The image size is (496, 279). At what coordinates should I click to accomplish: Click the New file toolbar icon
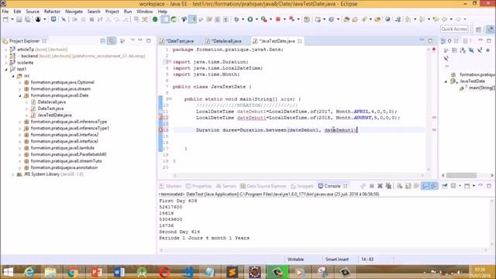(5, 19)
